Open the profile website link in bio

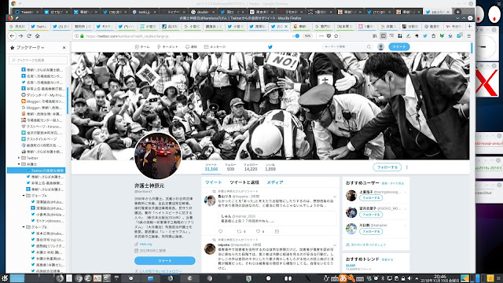[145, 244]
